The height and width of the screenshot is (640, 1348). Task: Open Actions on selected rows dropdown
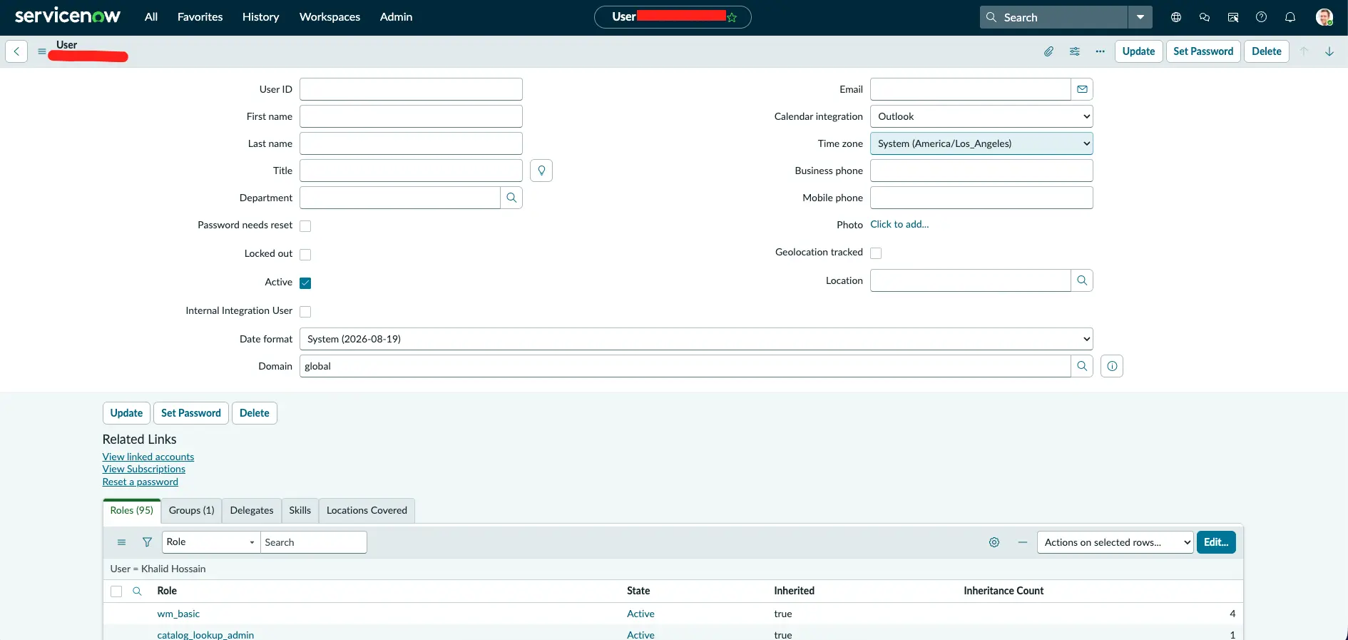point(1115,542)
